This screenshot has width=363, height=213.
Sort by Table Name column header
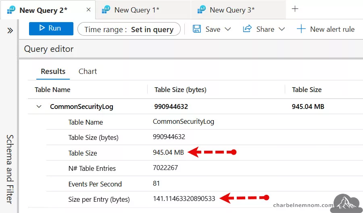coord(52,90)
